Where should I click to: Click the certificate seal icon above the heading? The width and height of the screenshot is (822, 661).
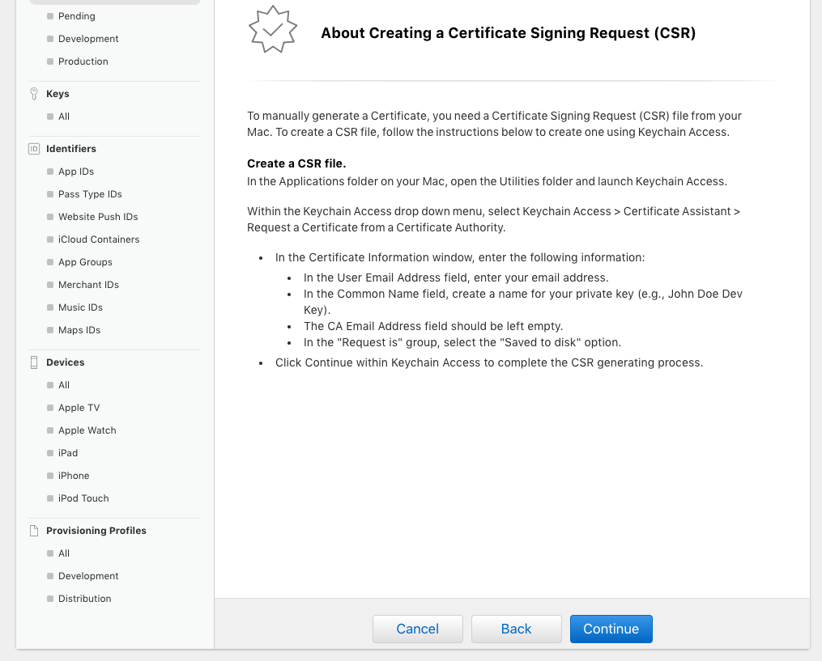(273, 30)
